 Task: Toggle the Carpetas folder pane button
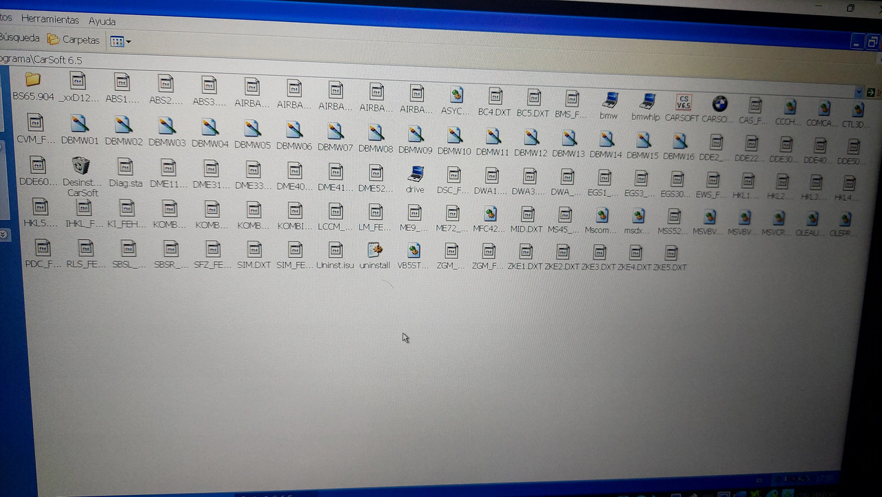(74, 39)
